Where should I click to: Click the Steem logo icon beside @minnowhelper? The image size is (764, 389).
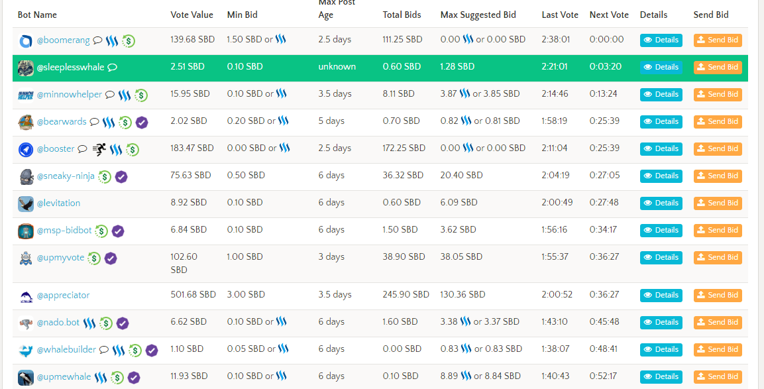click(125, 95)
